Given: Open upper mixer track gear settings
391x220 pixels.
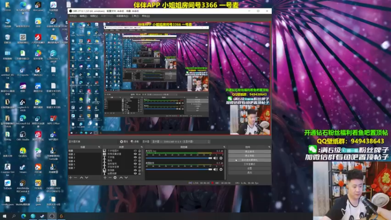Looking at the screenshot, I should click(221, 158).
